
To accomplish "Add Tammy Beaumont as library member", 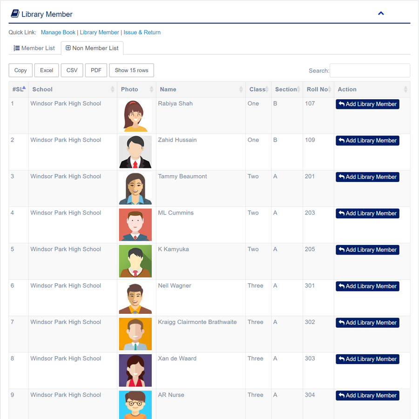I will [367, 177].
